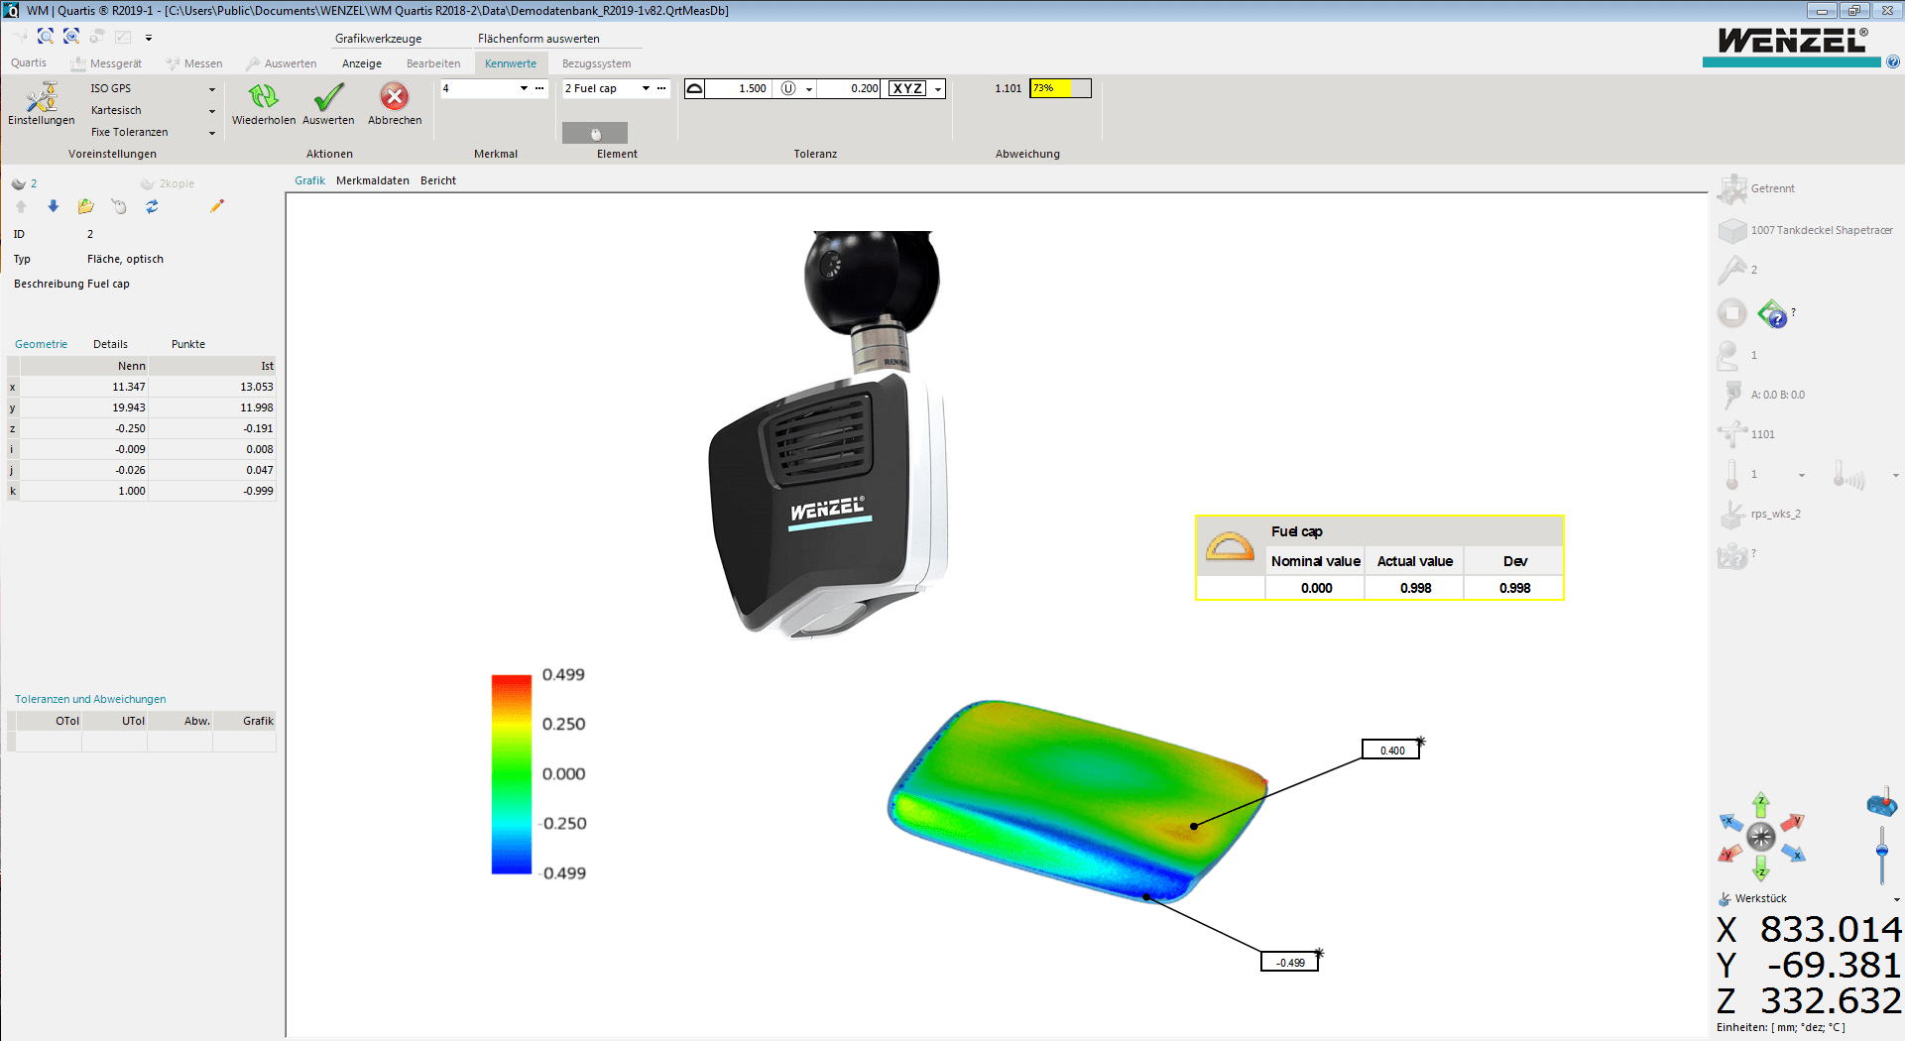Screen dimensions: 1905x1041
Task: Click the blue refresh arrows icon
Action: click(152, 206)
